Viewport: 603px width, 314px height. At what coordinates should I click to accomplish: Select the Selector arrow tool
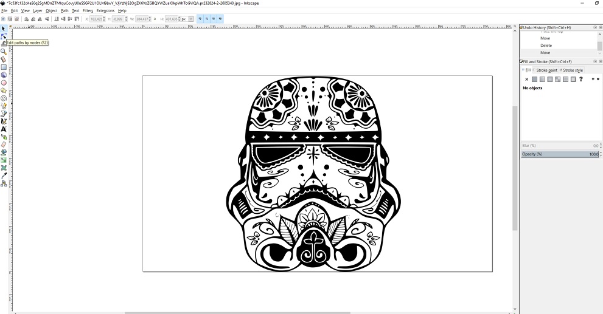4,29
